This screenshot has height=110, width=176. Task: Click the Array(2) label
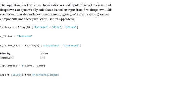click(33, 46)
